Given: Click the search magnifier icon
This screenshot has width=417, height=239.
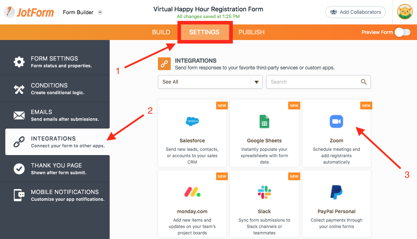Looking at the screenshot, I should click(363, 82).
